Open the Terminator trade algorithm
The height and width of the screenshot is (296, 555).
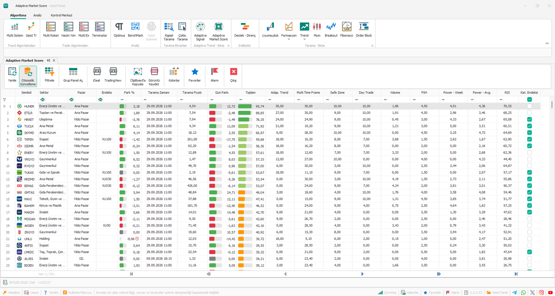99,30
